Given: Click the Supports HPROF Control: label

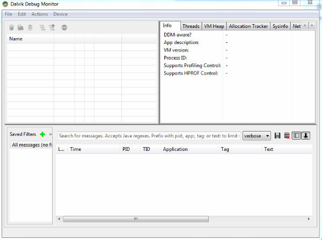Looking at the screenshot, I should click(191, 73).
